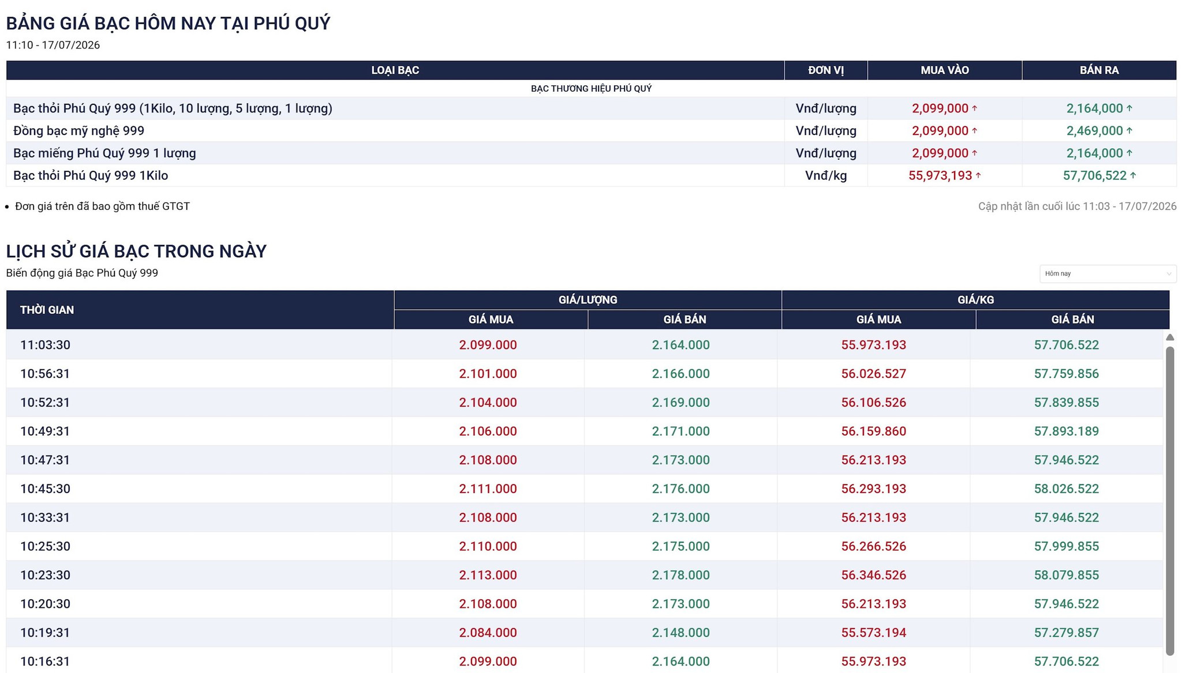Click up arrow beside Đồng bạc mỹ nghệ buy price
1182x673 pixels.
coord(975,130)
